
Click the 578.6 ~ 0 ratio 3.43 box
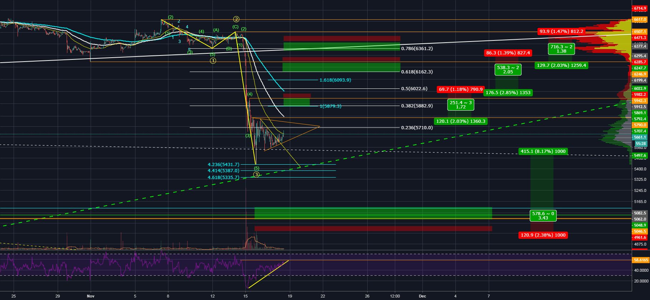[543, 216]
